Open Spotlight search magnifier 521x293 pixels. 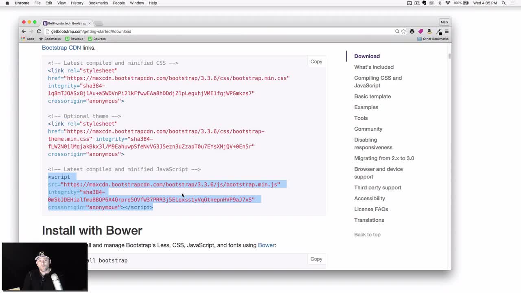[503, 3]
